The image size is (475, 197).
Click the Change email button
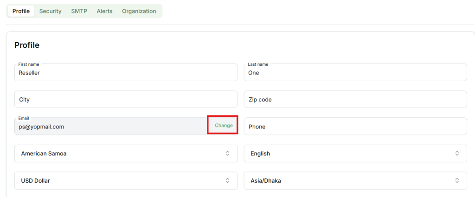point(224,126)
